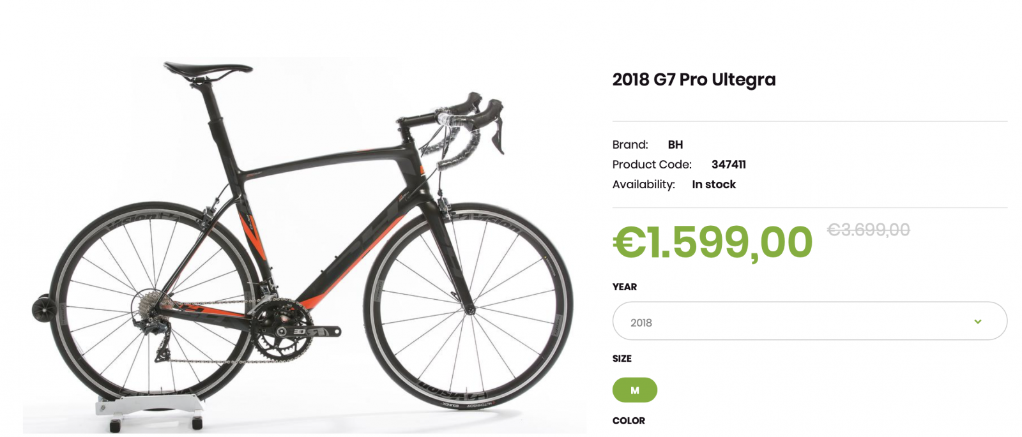
Task: Click the COLOR option label
Action: pyautogui.click(x=629, y=420)
